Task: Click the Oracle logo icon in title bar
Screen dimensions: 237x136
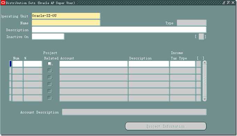Action: click(x=3, y=3)
